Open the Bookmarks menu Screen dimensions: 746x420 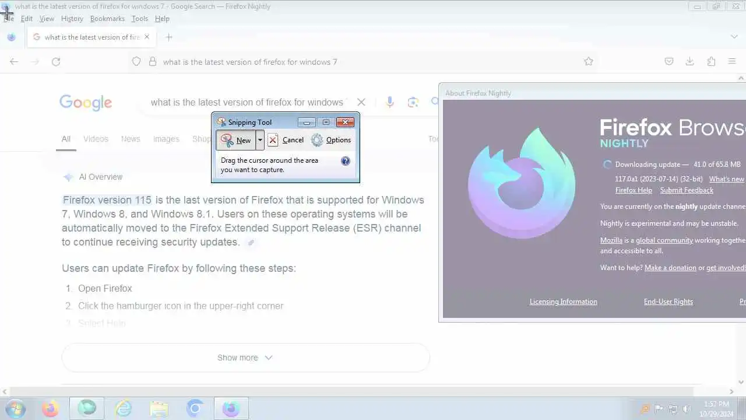coord(107,19)
